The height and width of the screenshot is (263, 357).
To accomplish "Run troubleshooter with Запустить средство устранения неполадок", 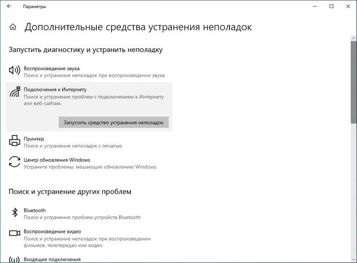I will click(113, 123).
